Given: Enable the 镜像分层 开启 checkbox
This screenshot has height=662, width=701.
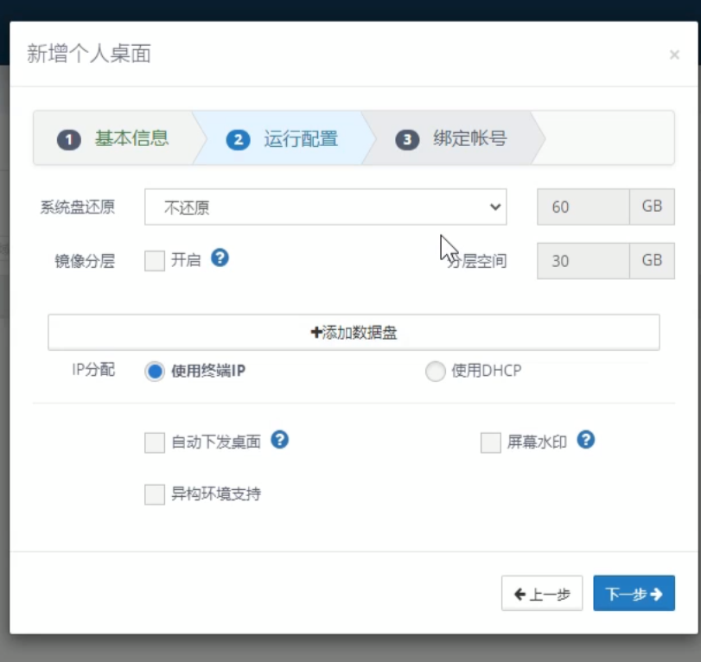Looking at the screenshot, I should 155,261.
